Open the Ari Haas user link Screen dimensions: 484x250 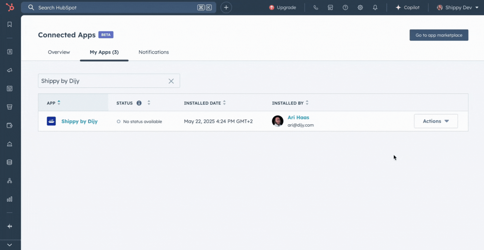(x=298, y=117)
